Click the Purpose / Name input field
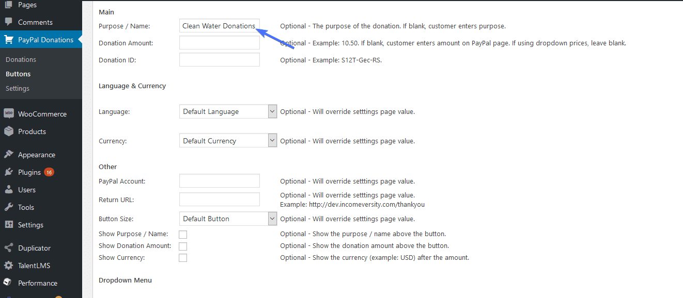This screenshot has height=298, width=683. [x=220, y=26]
